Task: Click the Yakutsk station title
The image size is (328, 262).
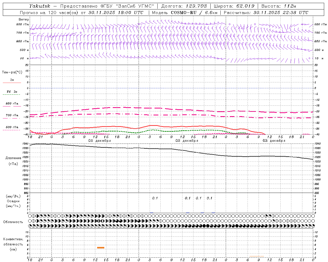Action: [39, 6]
